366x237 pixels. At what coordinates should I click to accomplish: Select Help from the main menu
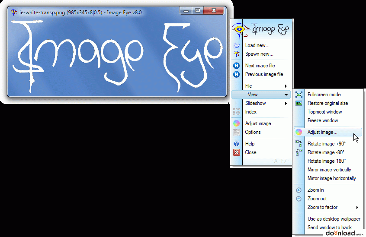tap(261, 144)
